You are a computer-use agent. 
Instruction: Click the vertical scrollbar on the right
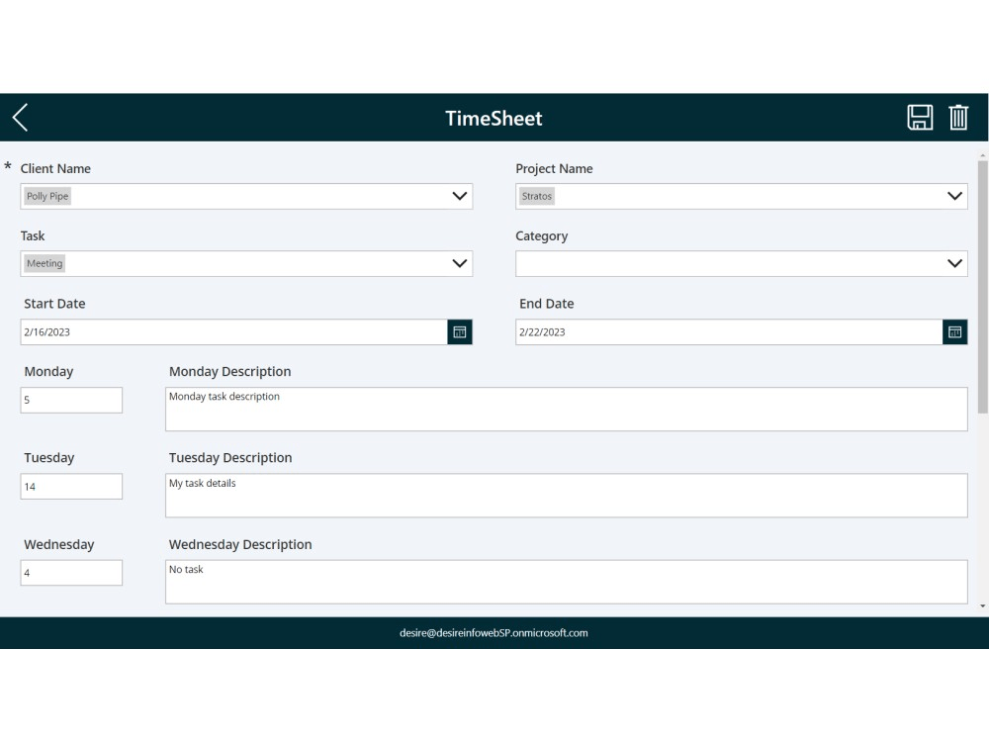[980, 297]
